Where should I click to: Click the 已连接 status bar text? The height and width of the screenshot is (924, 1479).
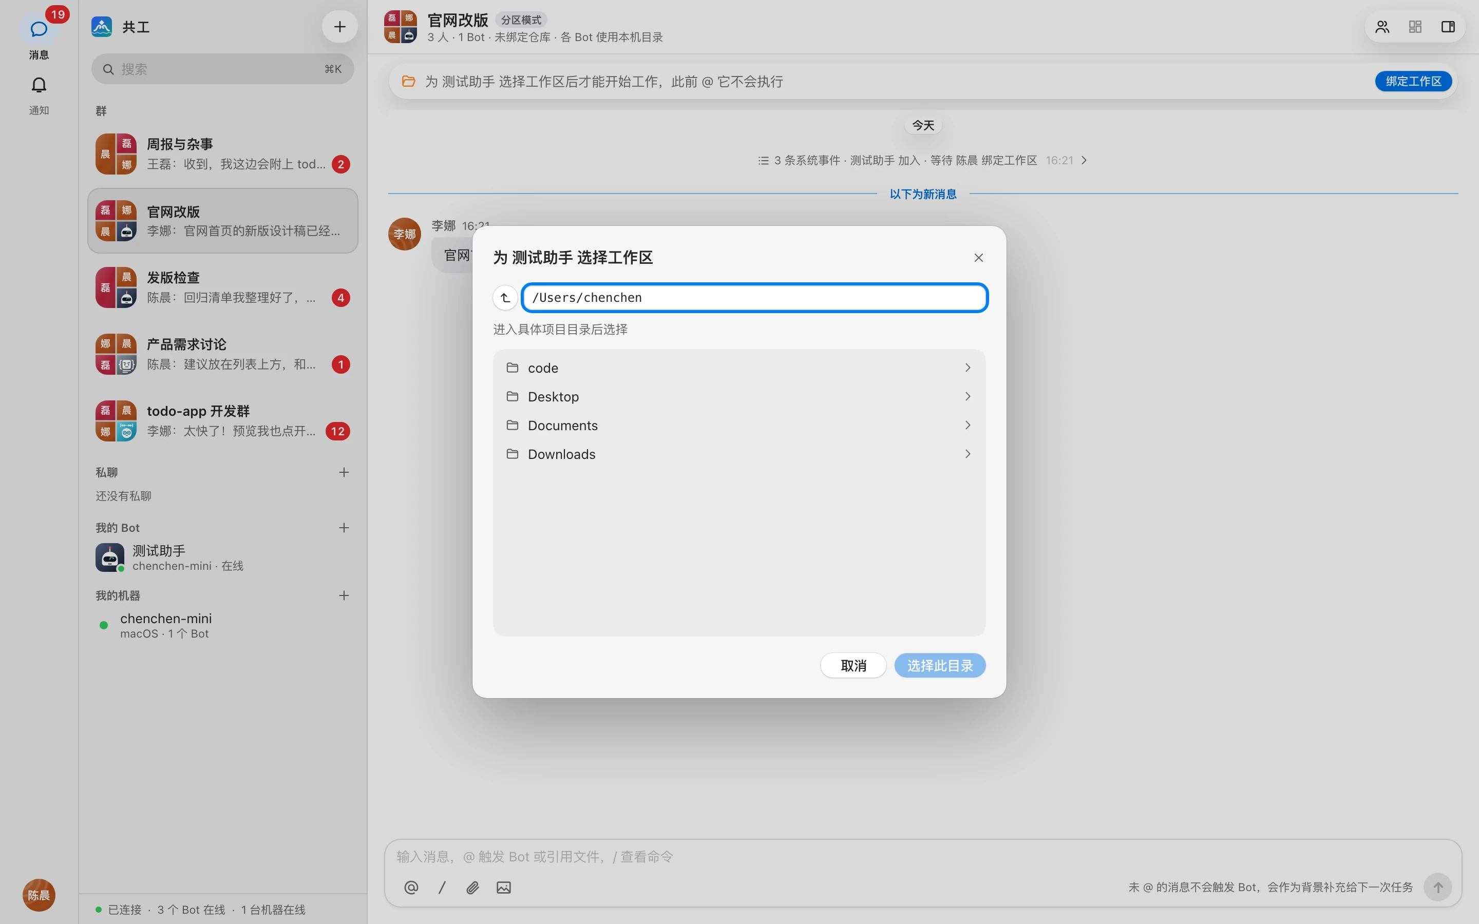click(x=125, y=910)
